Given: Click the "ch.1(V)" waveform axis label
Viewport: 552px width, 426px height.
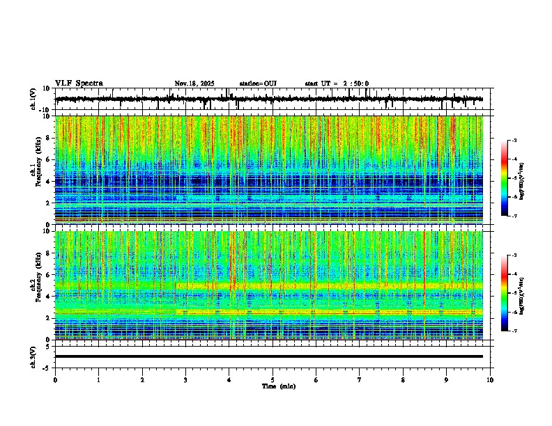Looking at the screenshot, I should click(x=33, y=99).
